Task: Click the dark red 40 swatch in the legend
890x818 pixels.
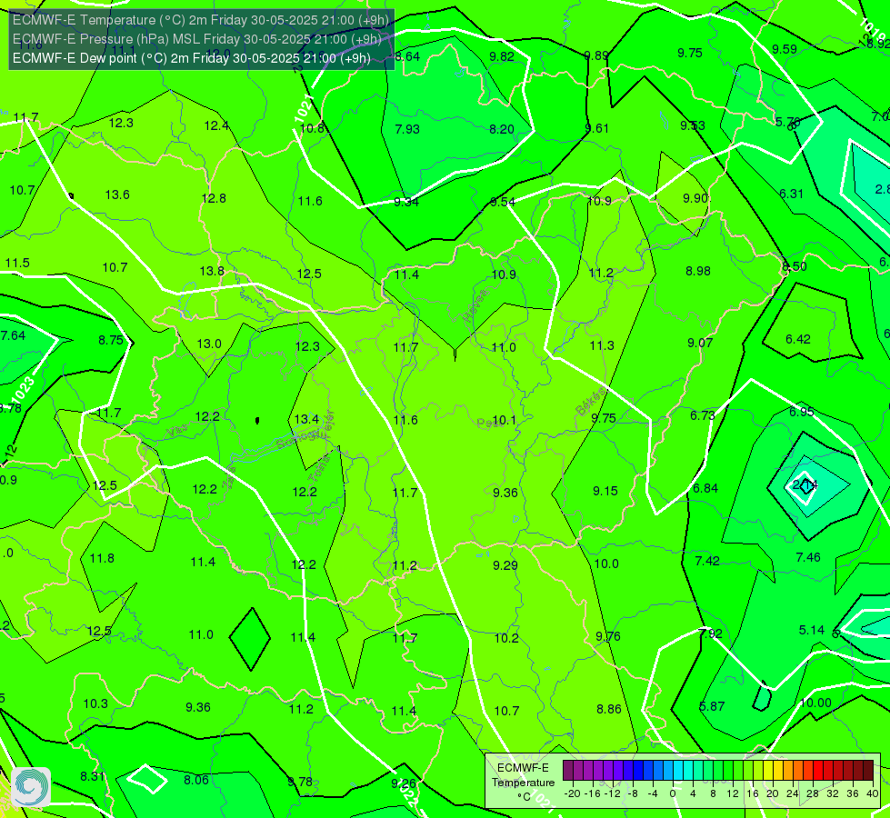Action: tap(868, 771)
